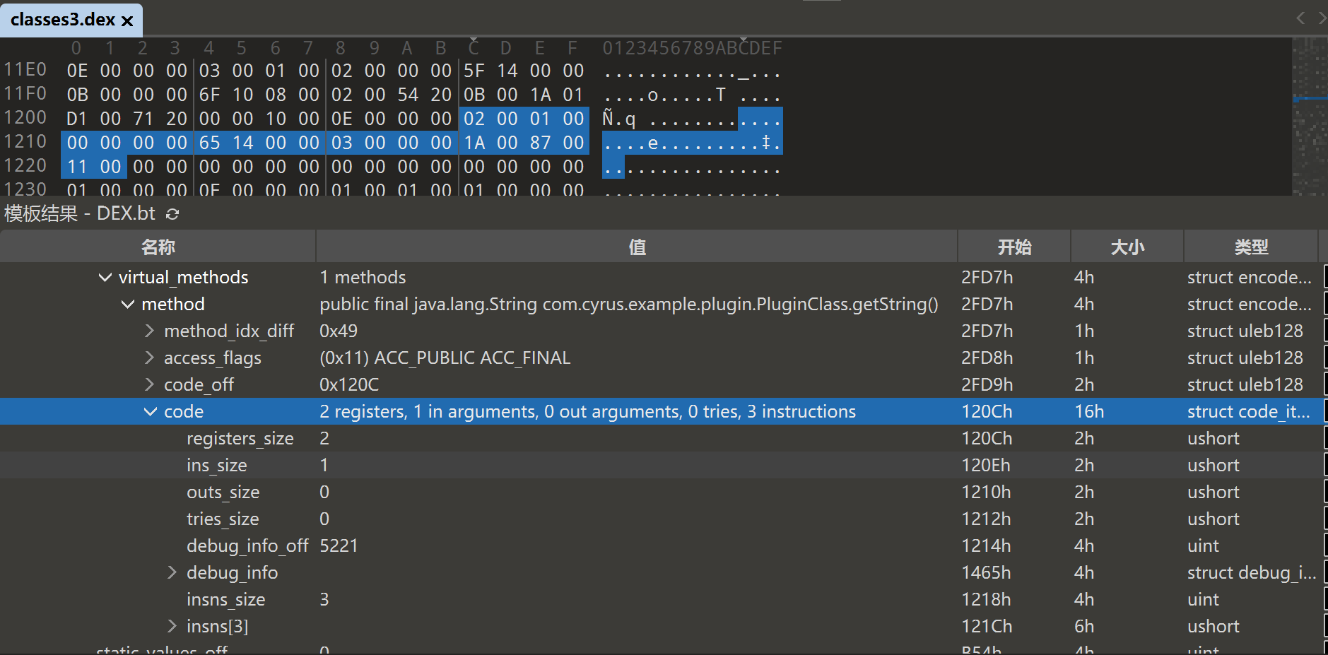The width and height of the screenshot is (1328, 655).
Task: Click hex row address 11E0
Action: (25, 69)
